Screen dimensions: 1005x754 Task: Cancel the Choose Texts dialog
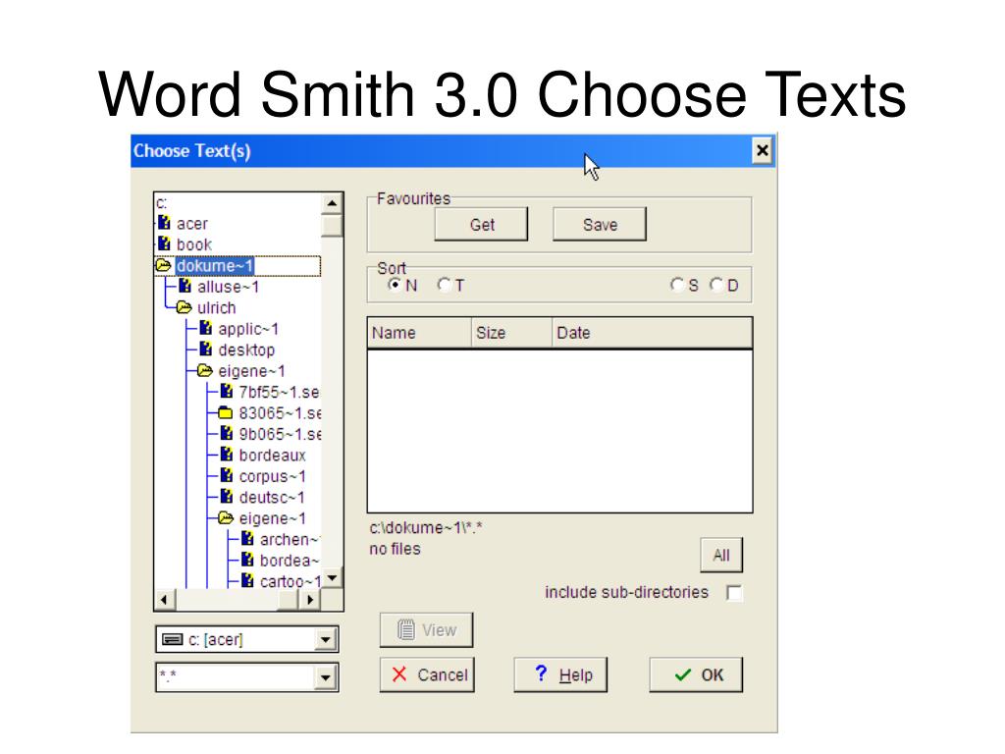tap(427, 674)
